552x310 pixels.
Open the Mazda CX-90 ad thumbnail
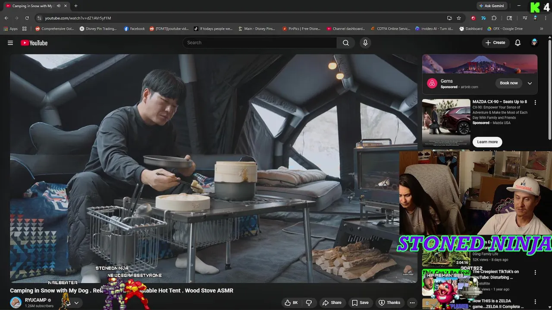[446, 123]
